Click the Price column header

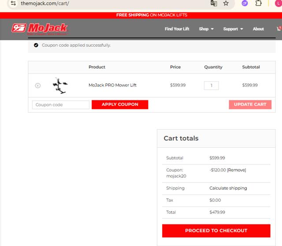[175, 67]
